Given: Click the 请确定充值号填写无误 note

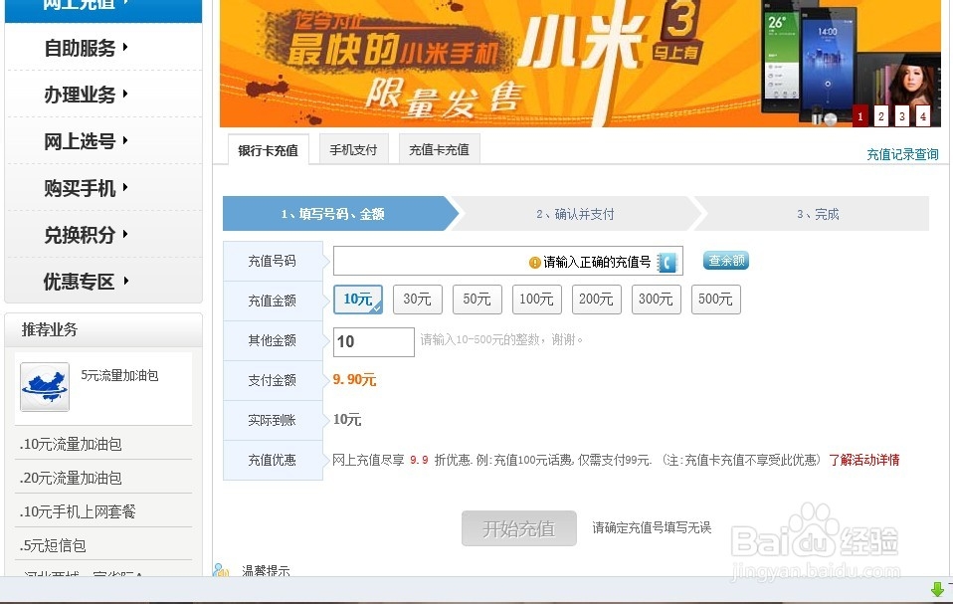Looking at the screenshot, I should point(652,527).
